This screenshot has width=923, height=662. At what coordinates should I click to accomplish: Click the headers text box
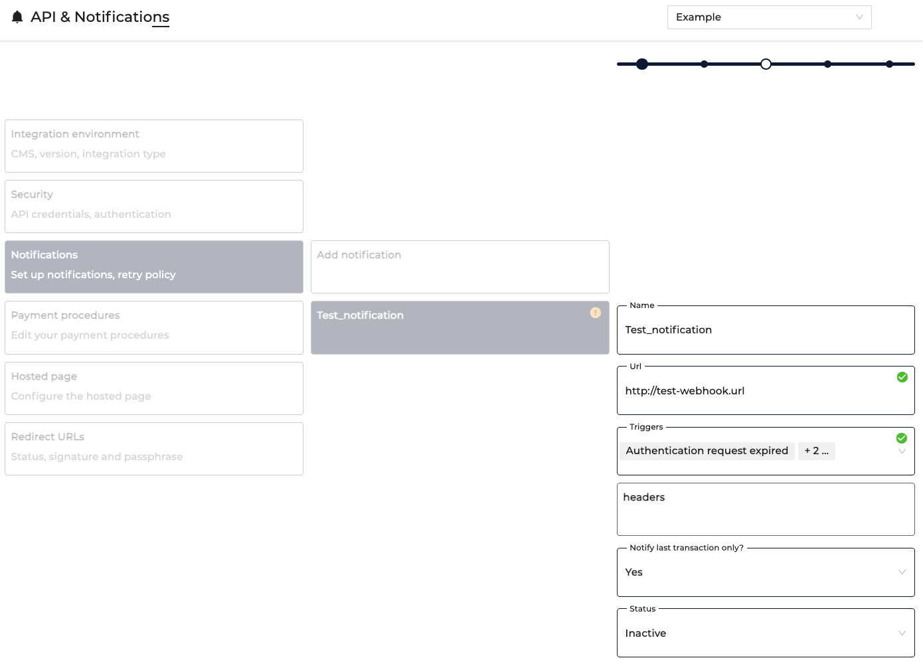point(766,509)
